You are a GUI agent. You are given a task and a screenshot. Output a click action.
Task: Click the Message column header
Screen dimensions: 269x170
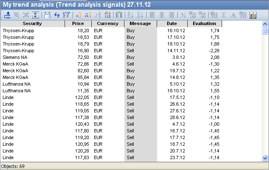[x=140, y=24]
